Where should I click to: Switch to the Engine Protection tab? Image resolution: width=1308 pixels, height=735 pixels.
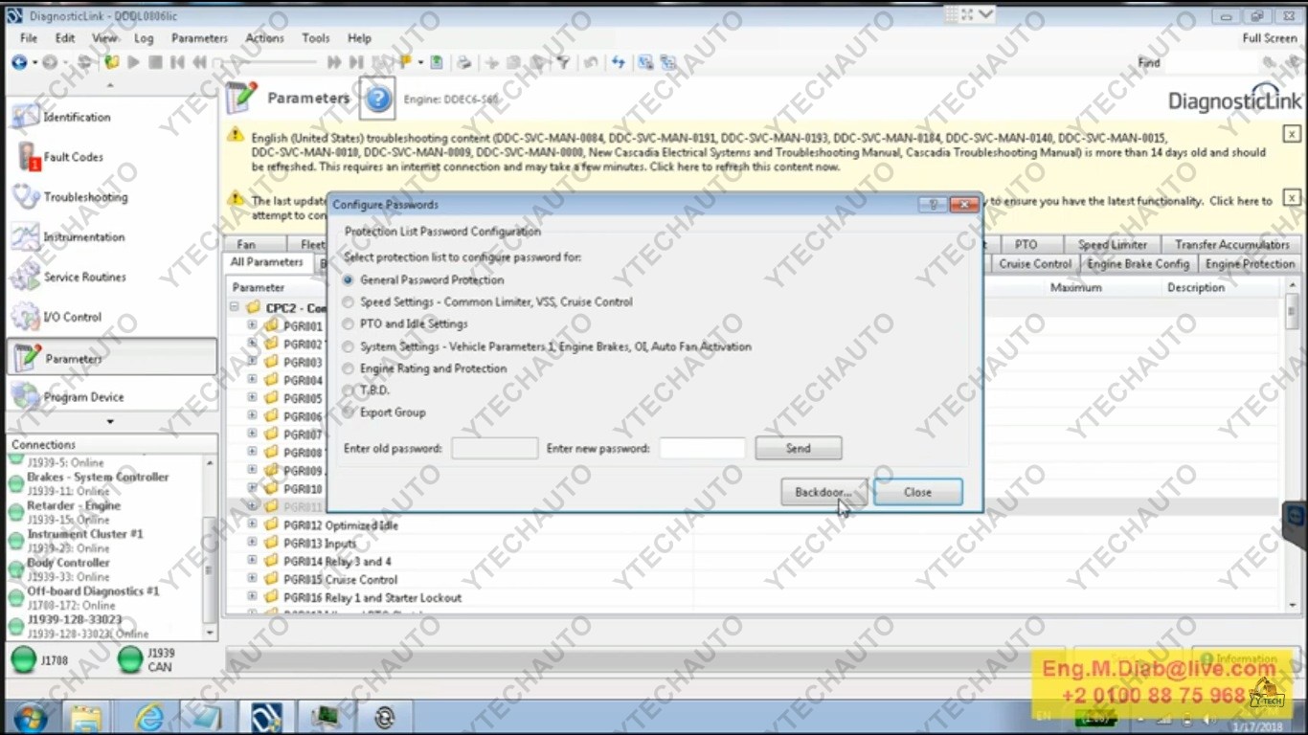point(1250,264)
